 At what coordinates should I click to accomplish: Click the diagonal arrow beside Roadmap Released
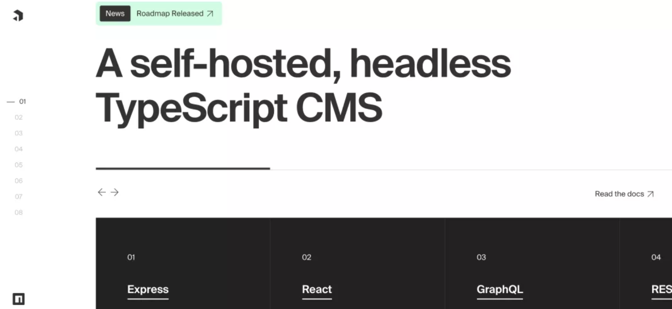click(x=209, y=14)
